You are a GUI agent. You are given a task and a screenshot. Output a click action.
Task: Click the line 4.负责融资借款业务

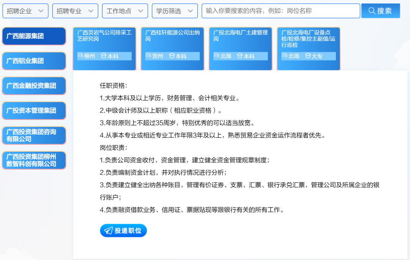pyautogui.click(x=192, y=210)
